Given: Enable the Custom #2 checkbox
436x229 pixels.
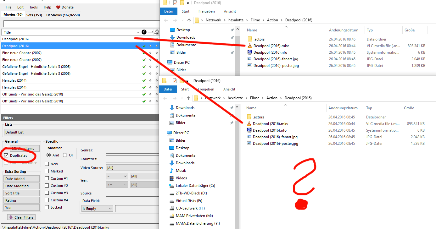Looking at the screenshot, I should pos(47,186).
